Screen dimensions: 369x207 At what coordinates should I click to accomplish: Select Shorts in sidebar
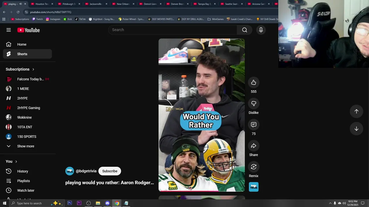27,54
